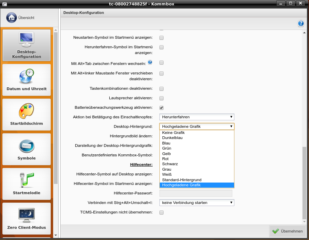The image size is (309, 240).
Task: Enable Lautsprecher aktivieren checkbox
Action: (x=161, y=98)
